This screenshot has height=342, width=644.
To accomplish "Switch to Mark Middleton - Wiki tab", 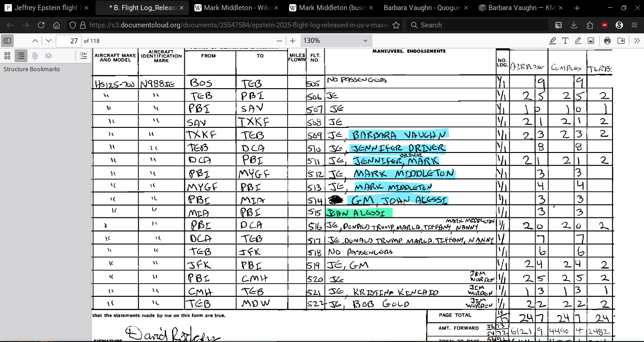I will [236, 8].
